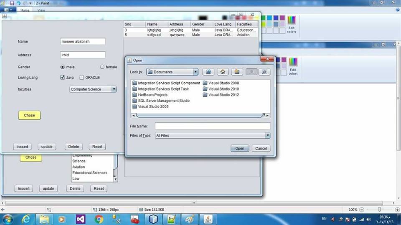Click the Paint zoom slider handle
401x225 pixels.
(380, 210)
